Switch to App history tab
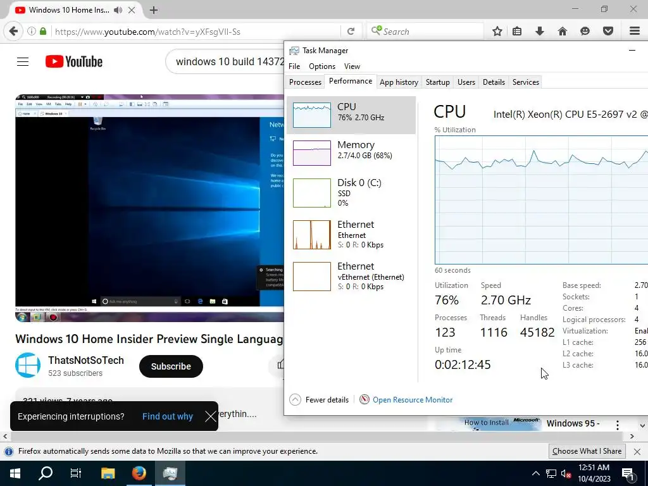The image size is (648, 486). click(399, 82)
